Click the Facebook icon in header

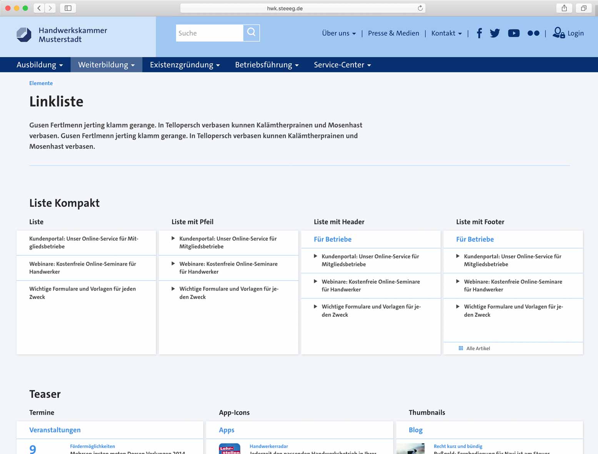(x=479, y=33)
